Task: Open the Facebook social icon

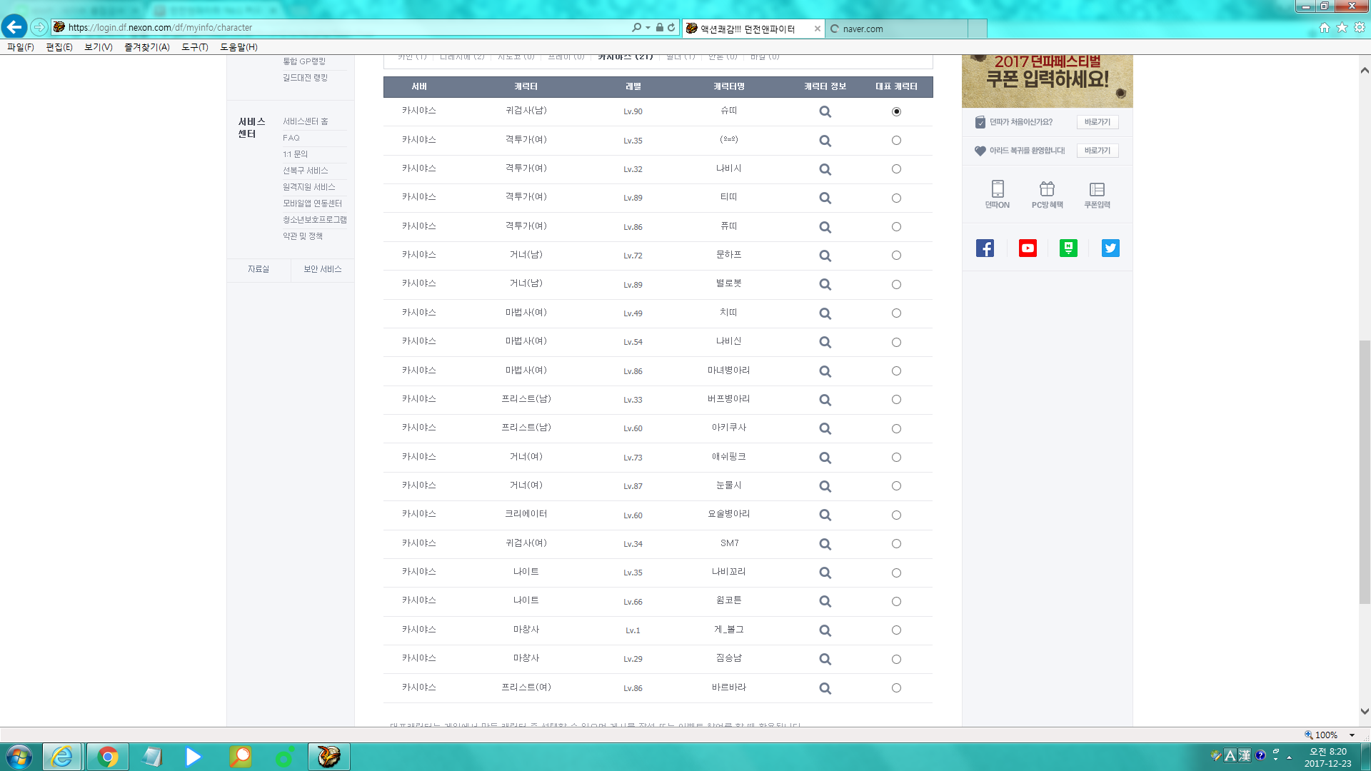Action: coord(985,248)
